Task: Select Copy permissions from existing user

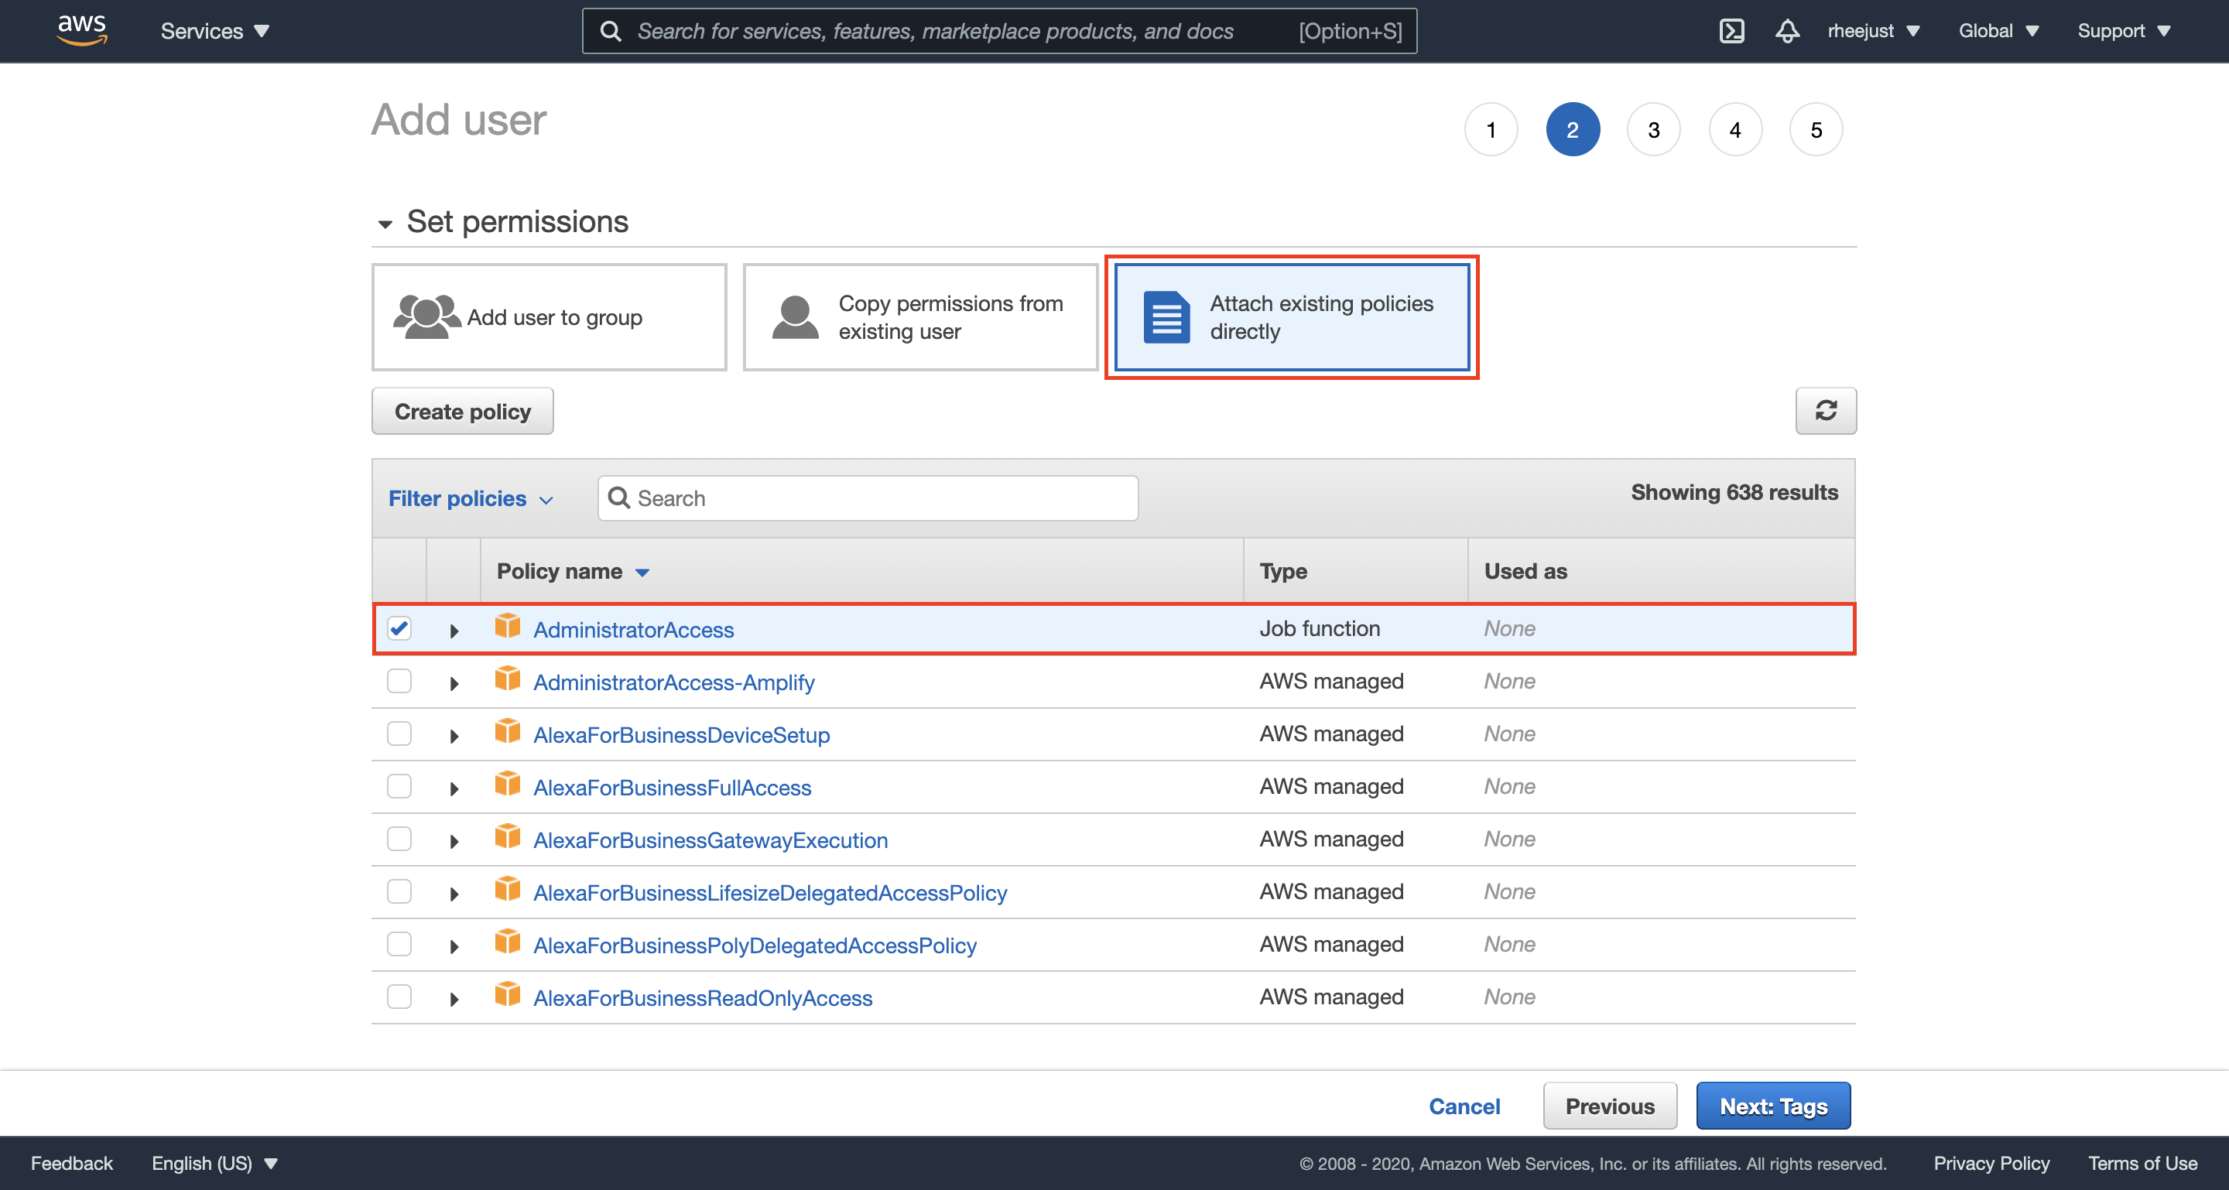Action: tap(919, 316)
